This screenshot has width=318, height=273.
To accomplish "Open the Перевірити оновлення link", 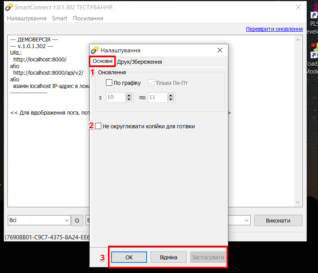I will click(274, 29).
